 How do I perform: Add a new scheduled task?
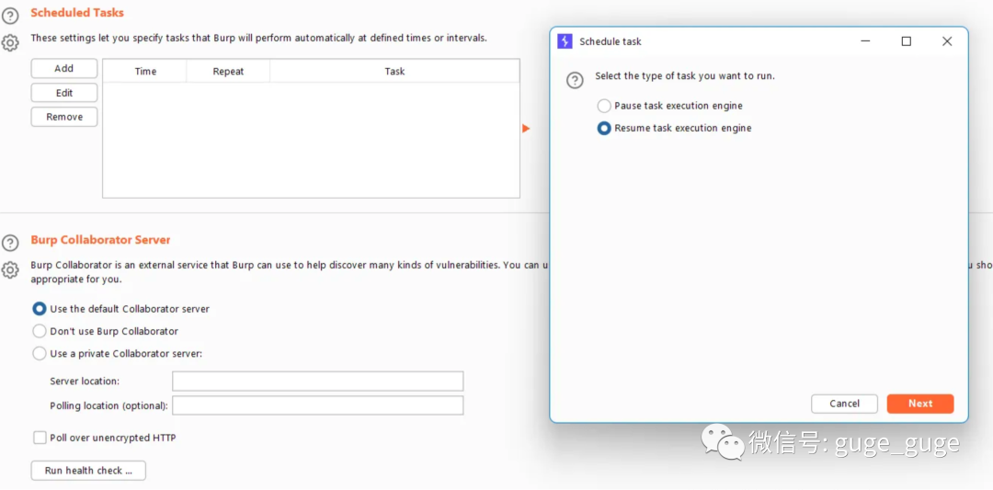(x=64, y=68)
